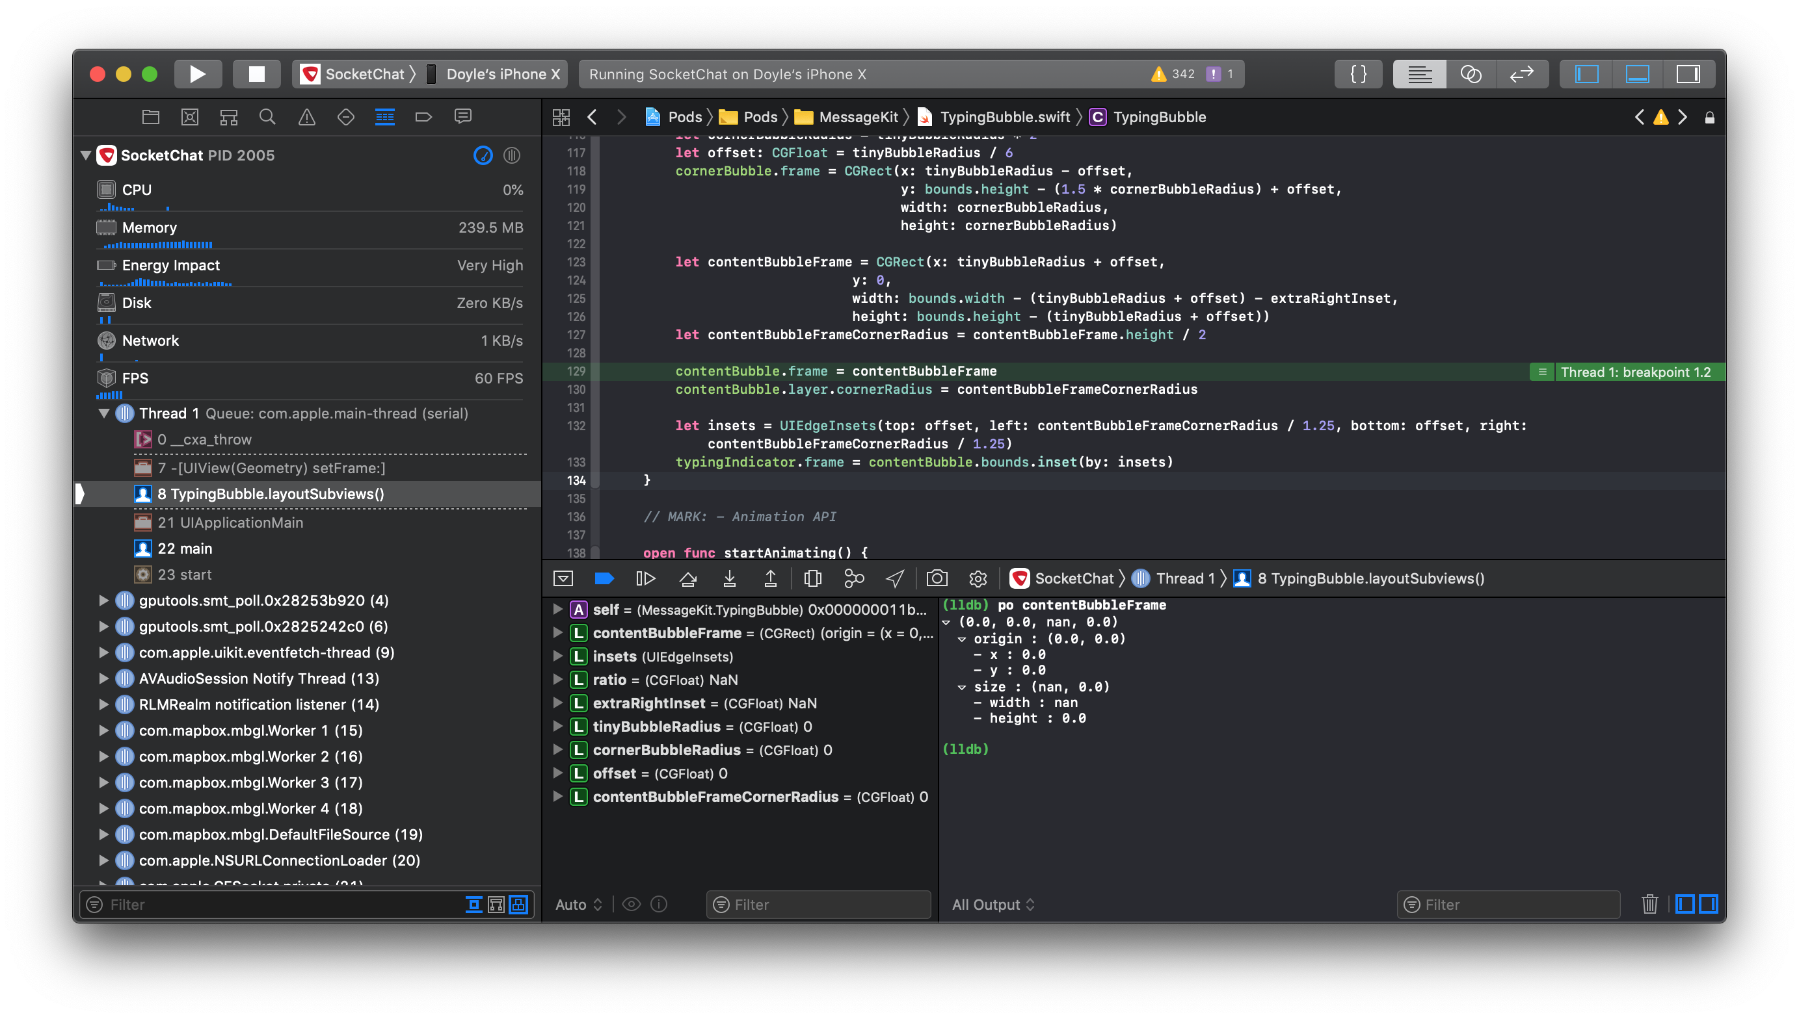
Task: Toggle Quick Look eye for variables
Action: [631, 904]
